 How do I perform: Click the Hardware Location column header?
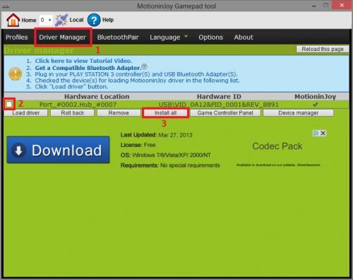pyautogui.click(x=97, y=97)
